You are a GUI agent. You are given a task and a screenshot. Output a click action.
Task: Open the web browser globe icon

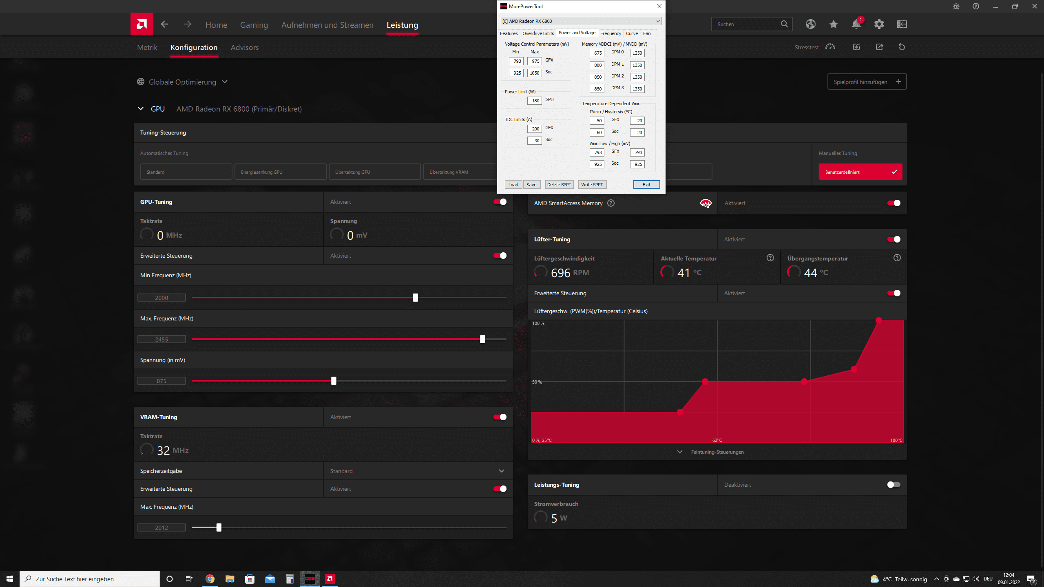coord(811,24)
